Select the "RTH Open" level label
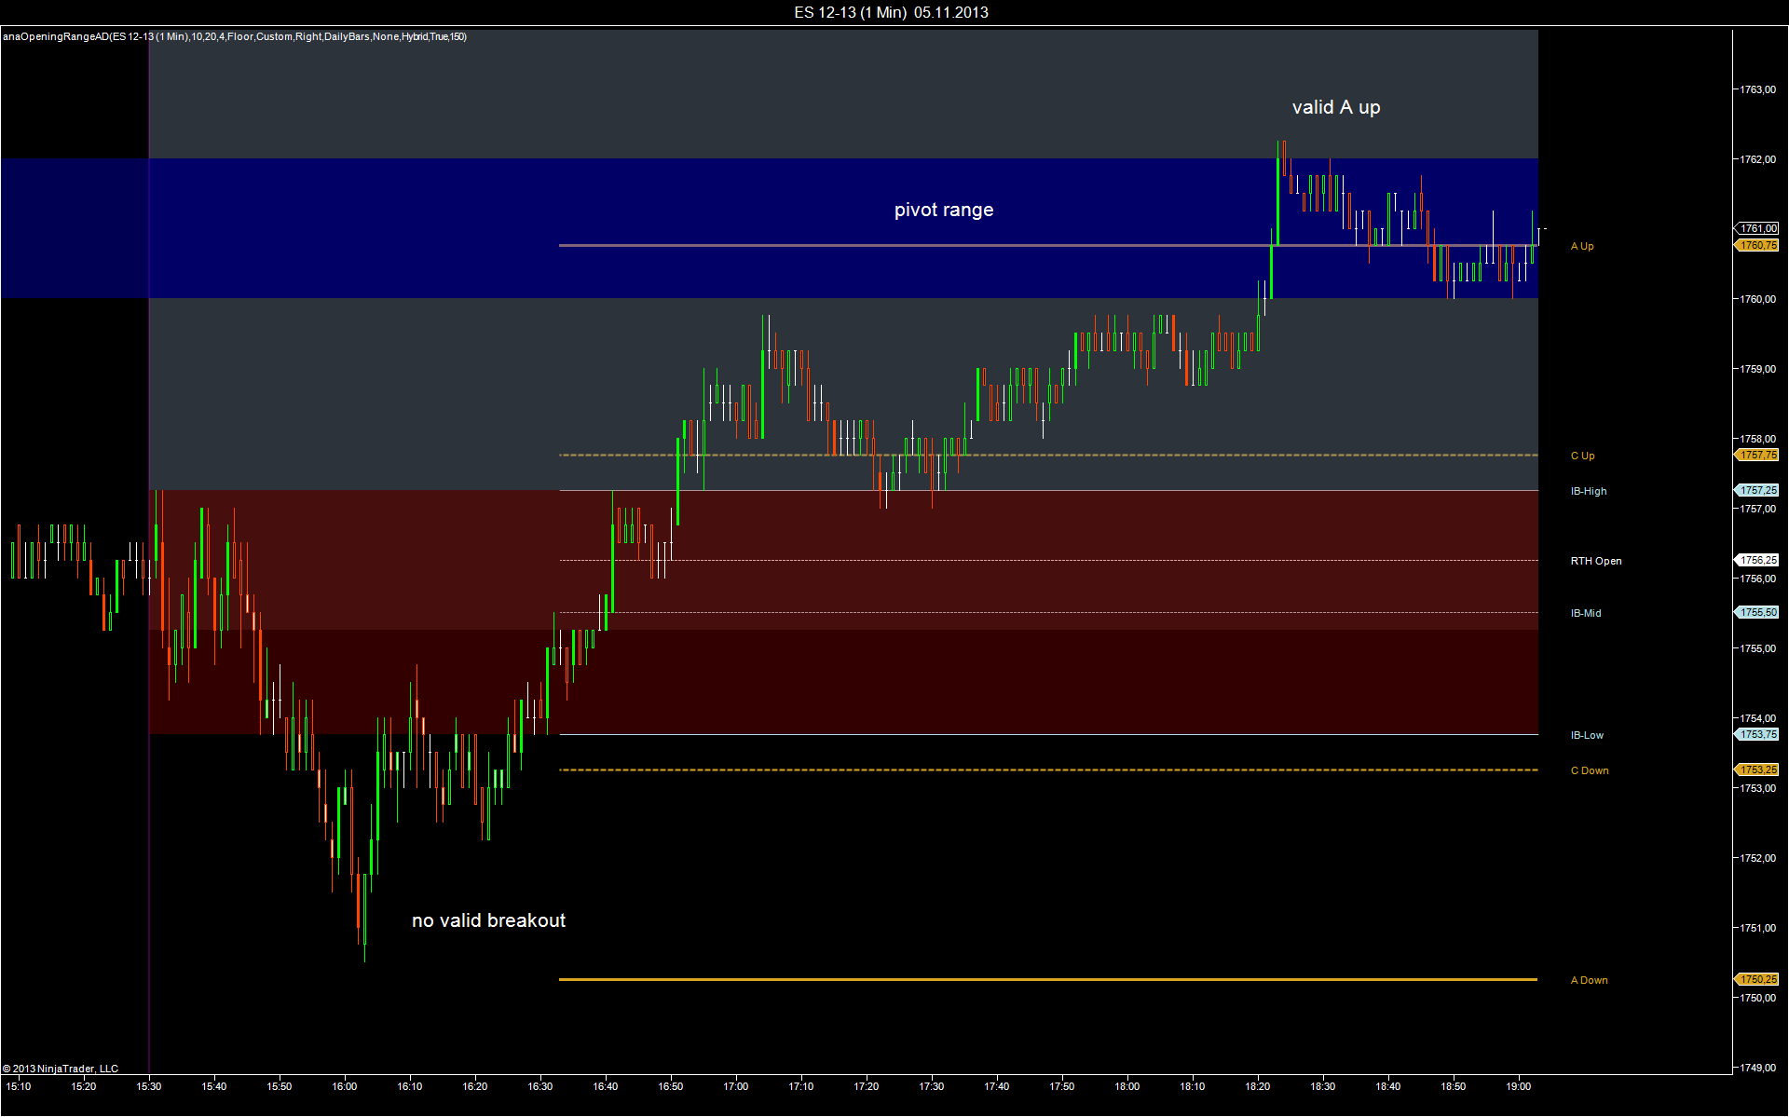1789x1117 pixels. [x=1596, y=561]
